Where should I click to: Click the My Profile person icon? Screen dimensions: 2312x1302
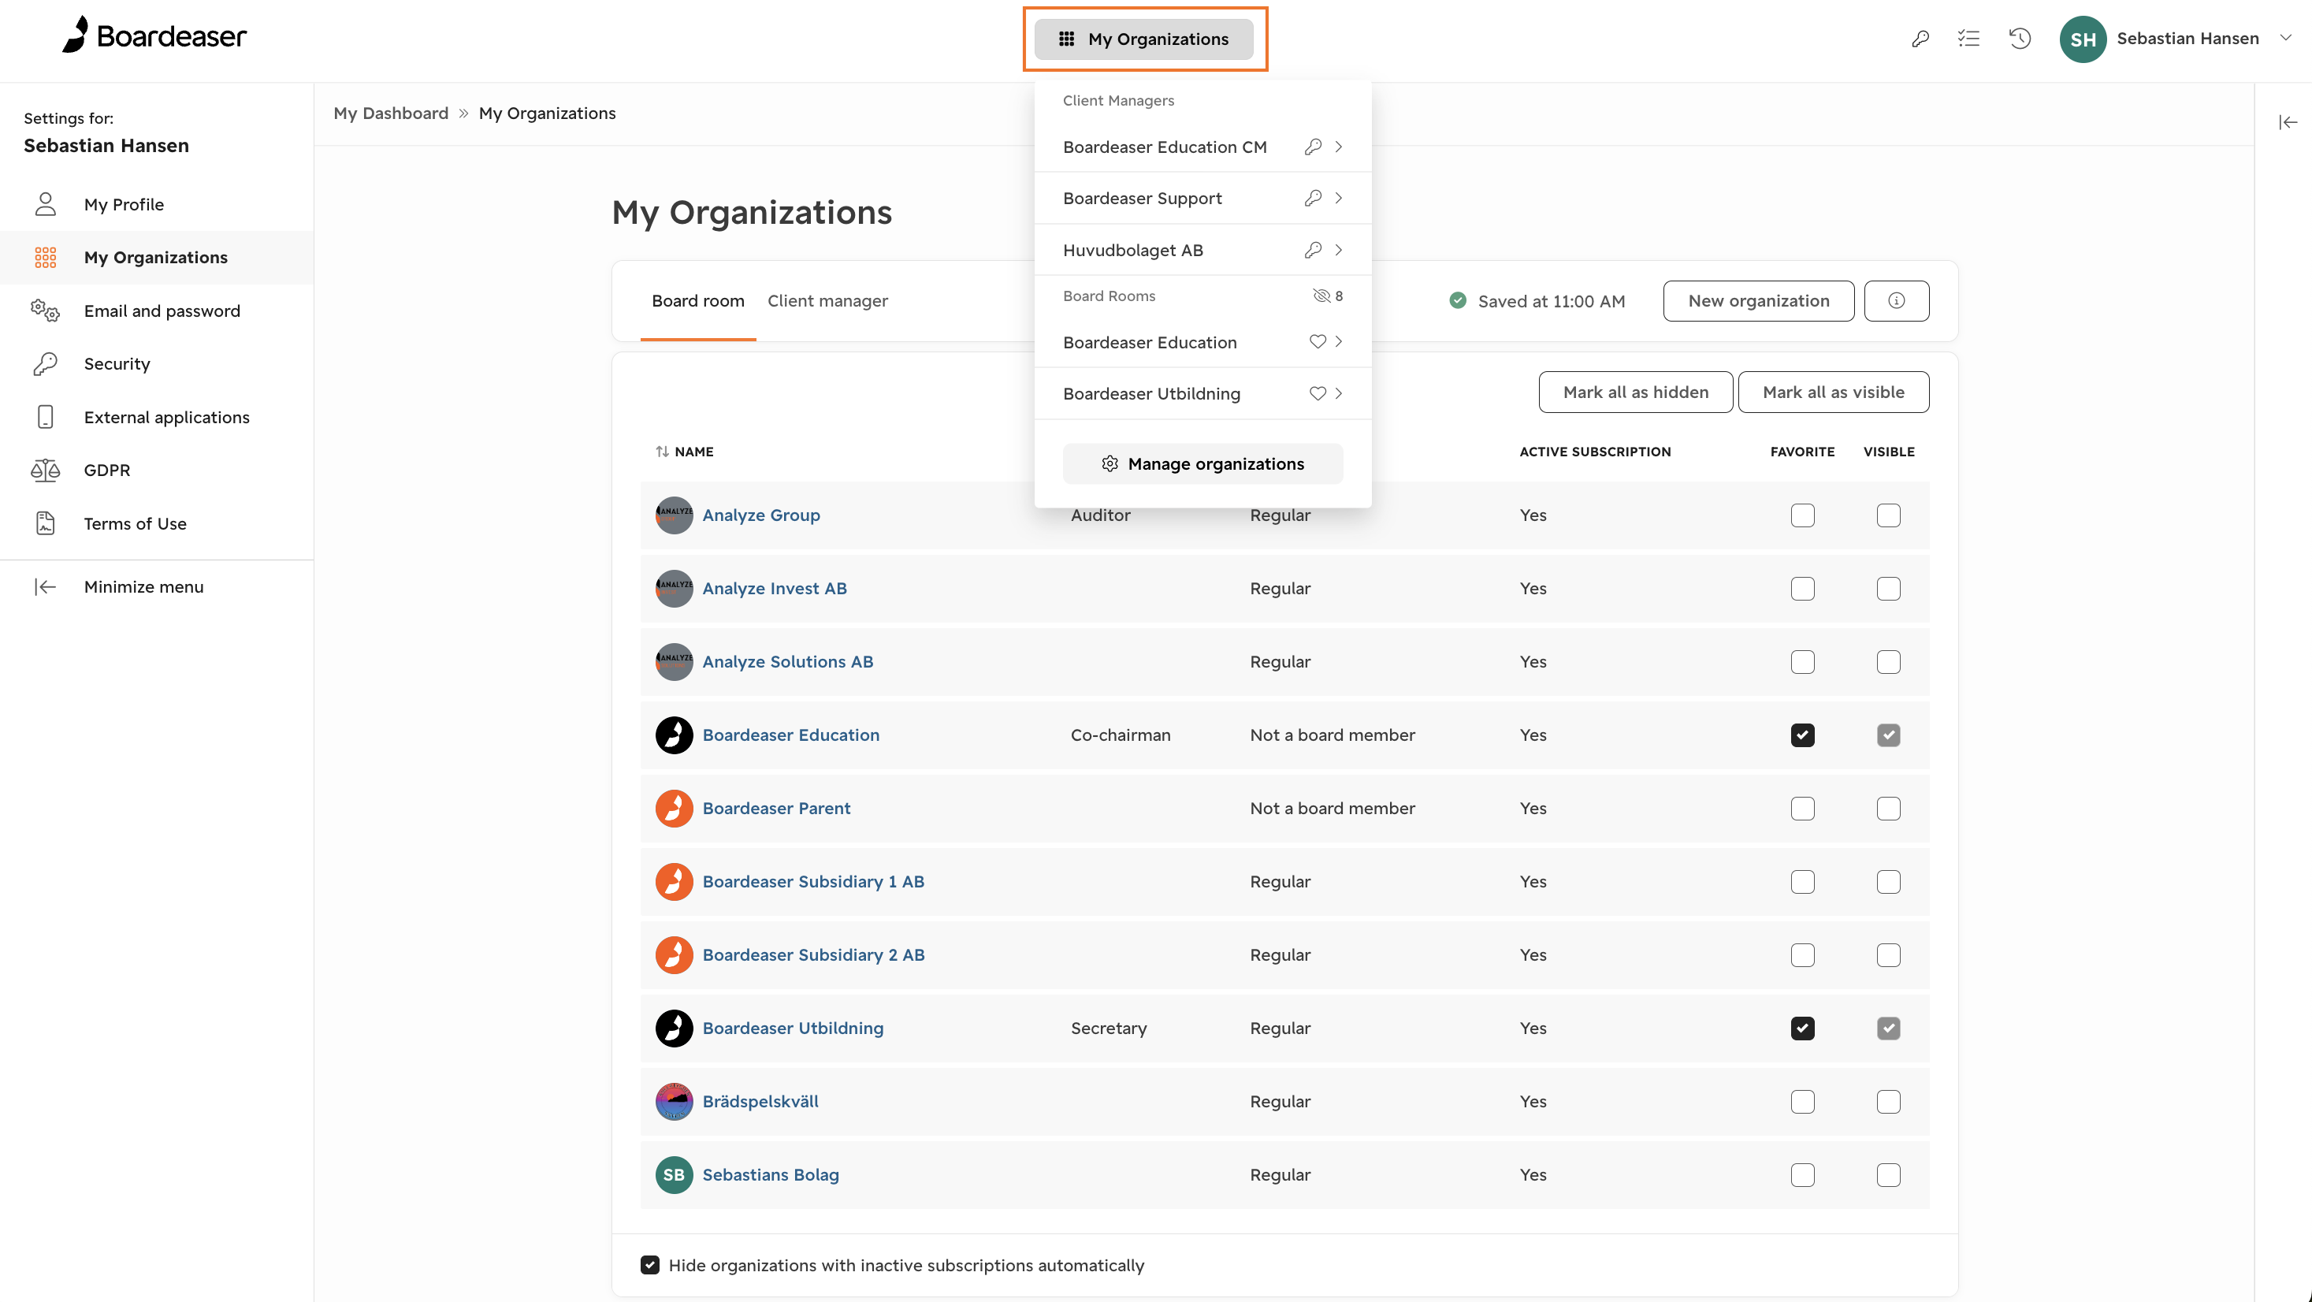45,204
